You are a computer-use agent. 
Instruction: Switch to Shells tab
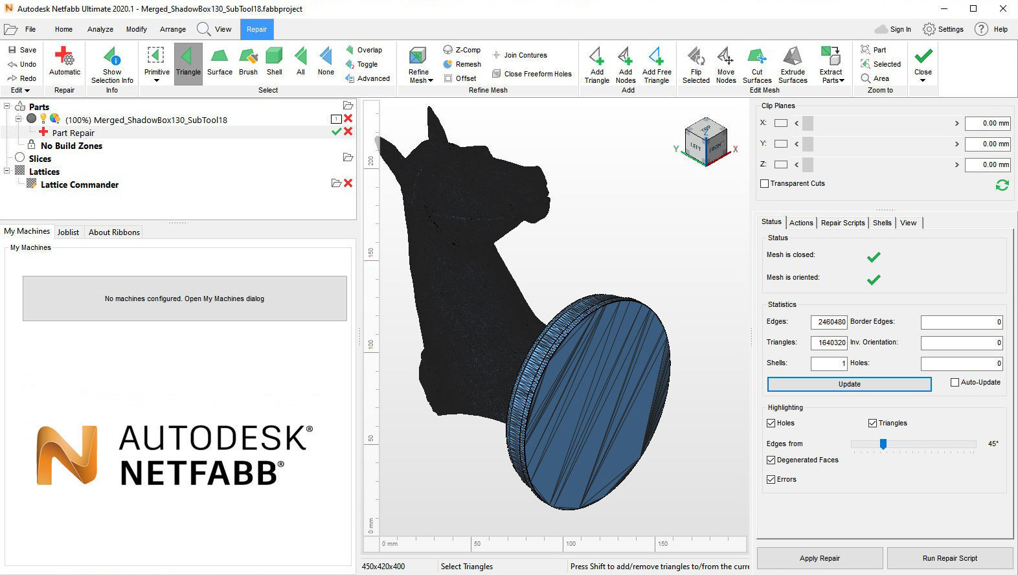[x=882, y=223]
